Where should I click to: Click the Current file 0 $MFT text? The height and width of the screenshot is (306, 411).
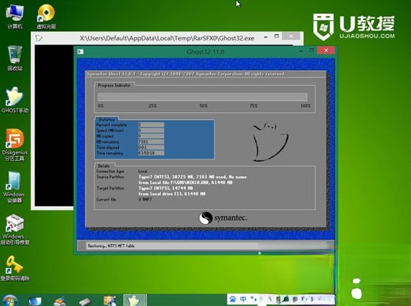tap(145, 200)
